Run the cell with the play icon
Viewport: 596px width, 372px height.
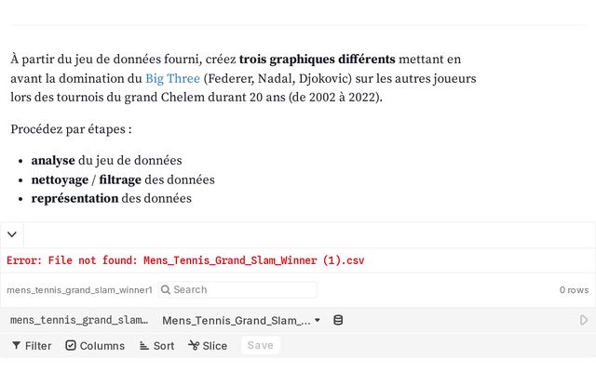tap(584, 320)
